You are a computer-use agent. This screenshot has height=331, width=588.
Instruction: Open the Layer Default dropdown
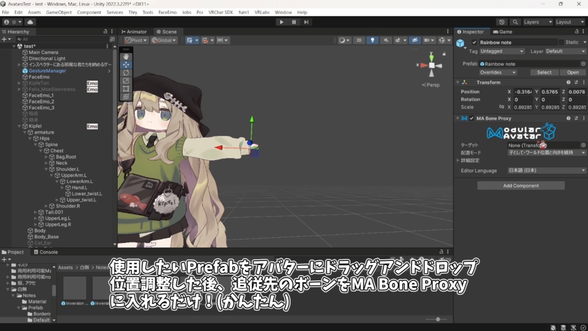click(x=565, y=51)
